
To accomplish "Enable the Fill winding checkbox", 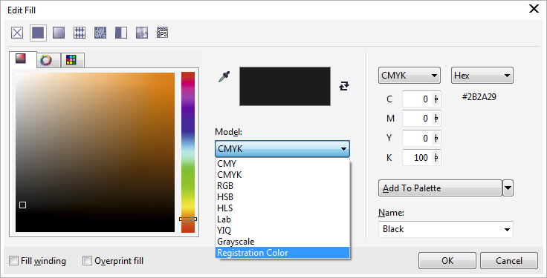I will 13,261.
